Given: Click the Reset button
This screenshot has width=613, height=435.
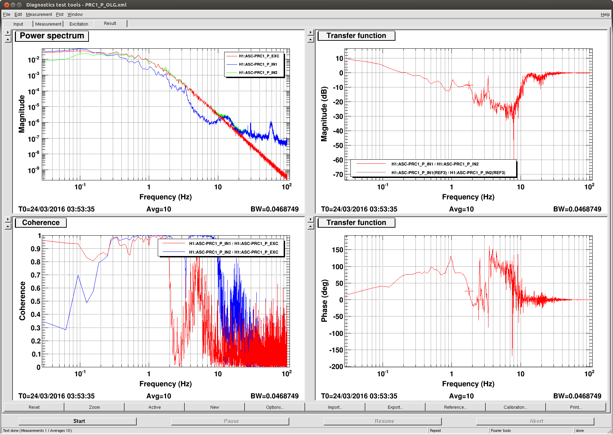Looking at the screenshot, I should 34,407.
